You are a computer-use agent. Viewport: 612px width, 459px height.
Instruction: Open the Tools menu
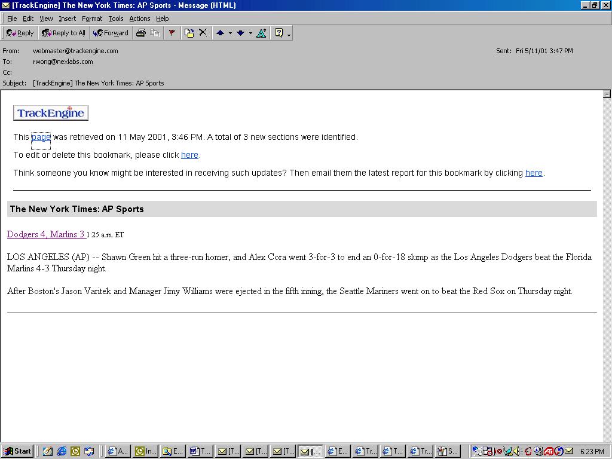pos(116,19)
